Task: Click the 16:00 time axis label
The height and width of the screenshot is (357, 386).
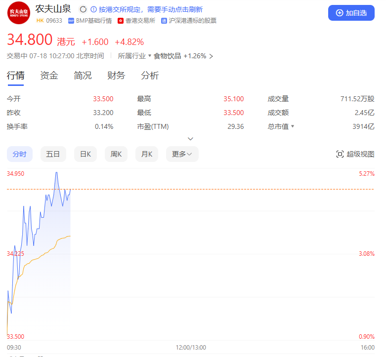Action: pos(368,348)
